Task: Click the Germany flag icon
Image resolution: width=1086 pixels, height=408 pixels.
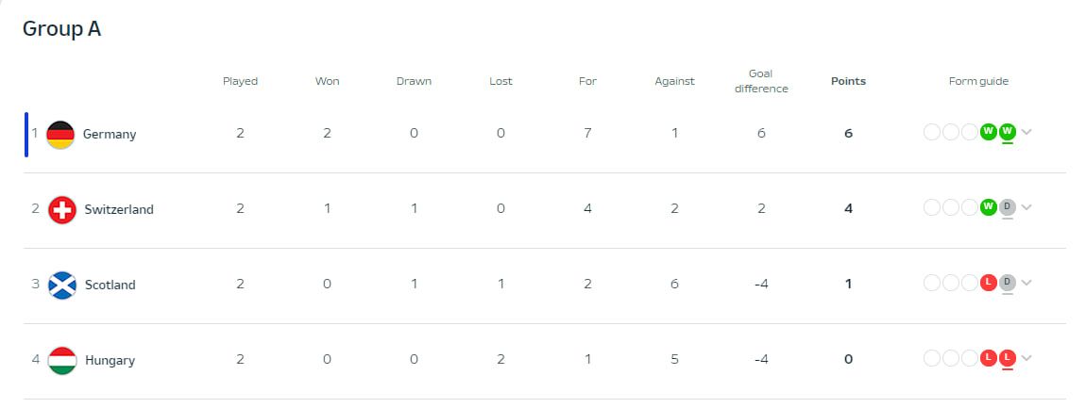Action: click(60, 134)
